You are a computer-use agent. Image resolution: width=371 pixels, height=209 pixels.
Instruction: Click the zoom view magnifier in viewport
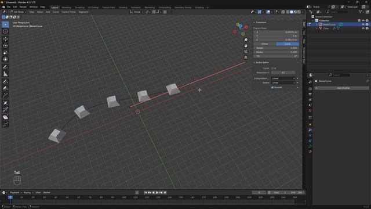point(246,40)
